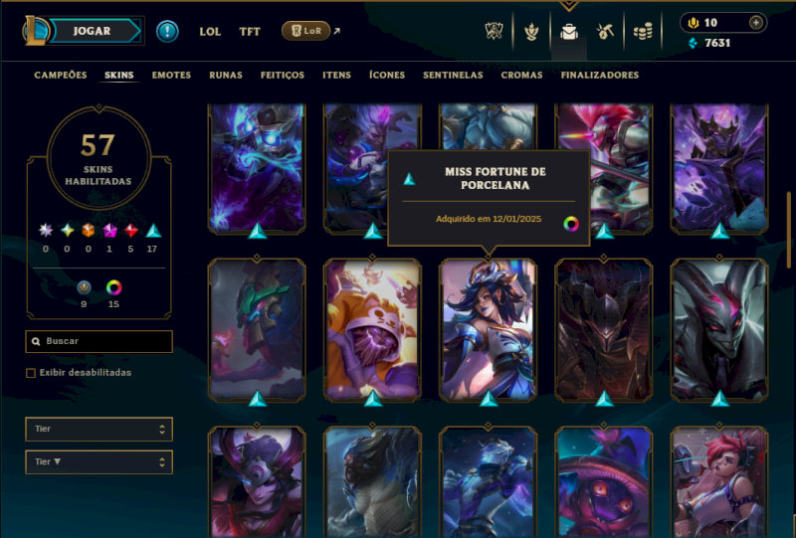Click the League of Legends logo icon
The height and width of the screenshot is (538, 796).
coord(36,31)
